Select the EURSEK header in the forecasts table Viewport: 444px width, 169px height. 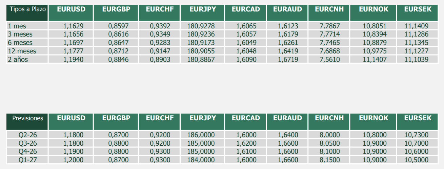[418, 122]
